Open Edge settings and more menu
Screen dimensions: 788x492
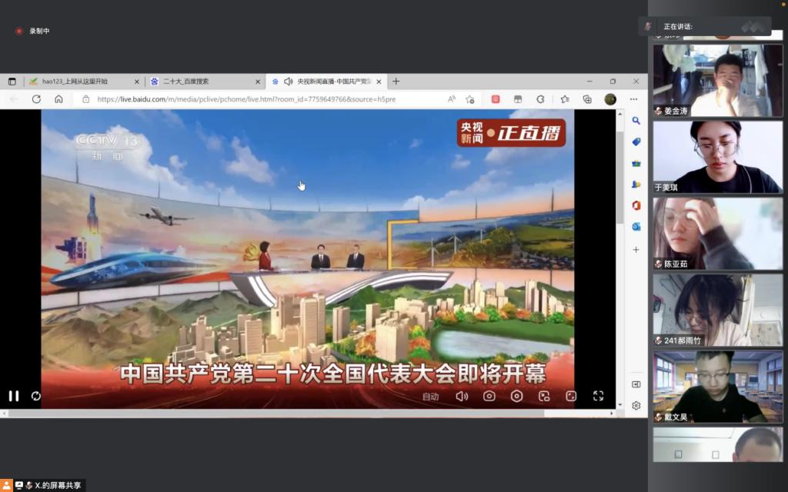633,99
